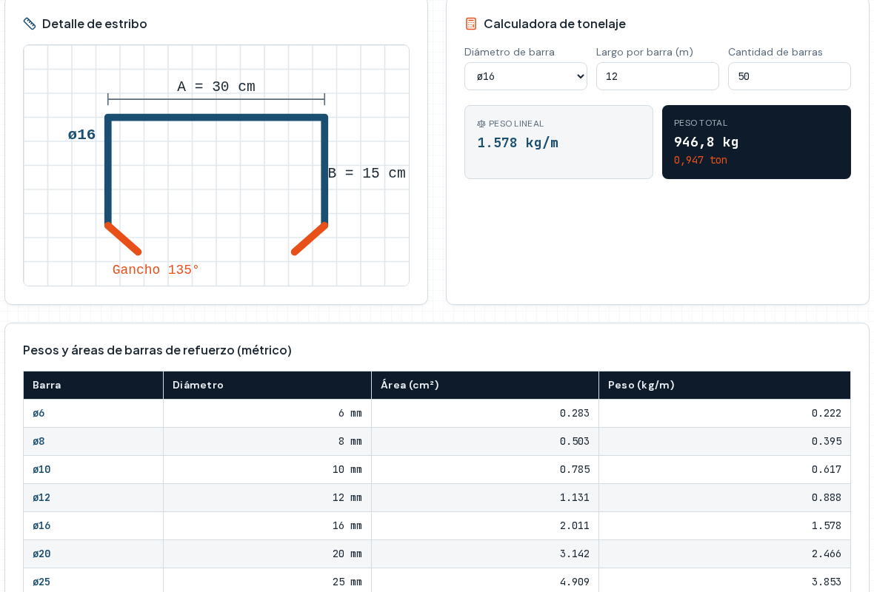Click the Diámetro column header
Screen dimensions: 874x592
[x=267, y=385]
